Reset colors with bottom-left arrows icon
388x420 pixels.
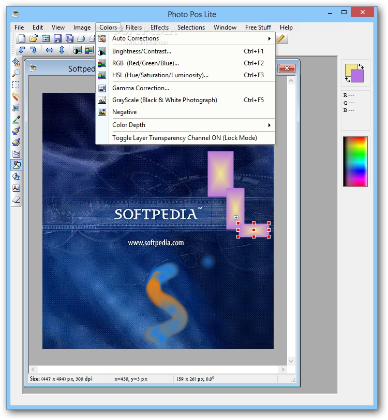tap(347, 79)
